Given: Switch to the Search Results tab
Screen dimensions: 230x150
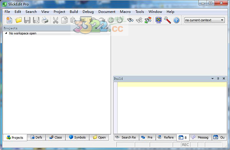Looking at the screenshot, I should pos(126,137).
